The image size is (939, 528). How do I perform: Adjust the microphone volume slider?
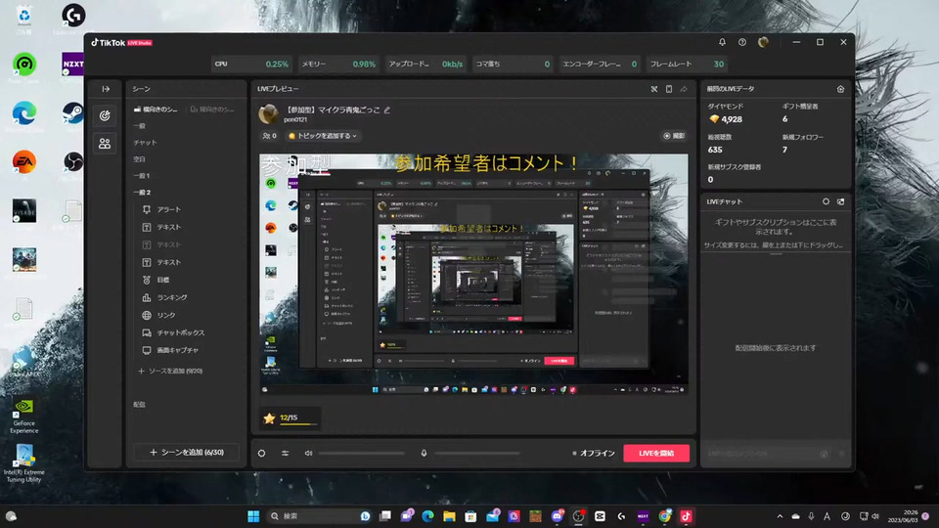(477, 453)
